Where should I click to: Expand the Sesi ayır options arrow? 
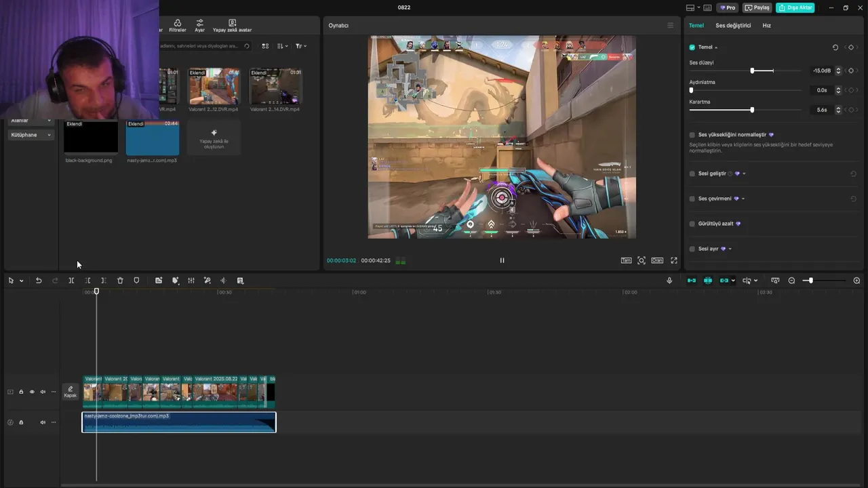point(730,249)
